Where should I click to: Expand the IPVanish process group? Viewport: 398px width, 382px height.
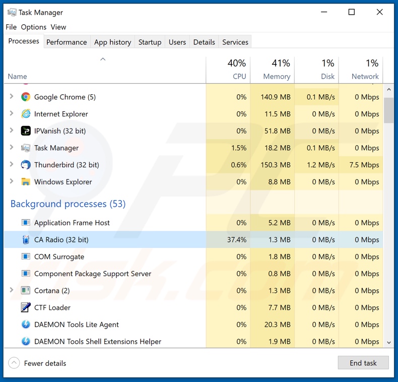pyautogui.click(x=12, y=131)
